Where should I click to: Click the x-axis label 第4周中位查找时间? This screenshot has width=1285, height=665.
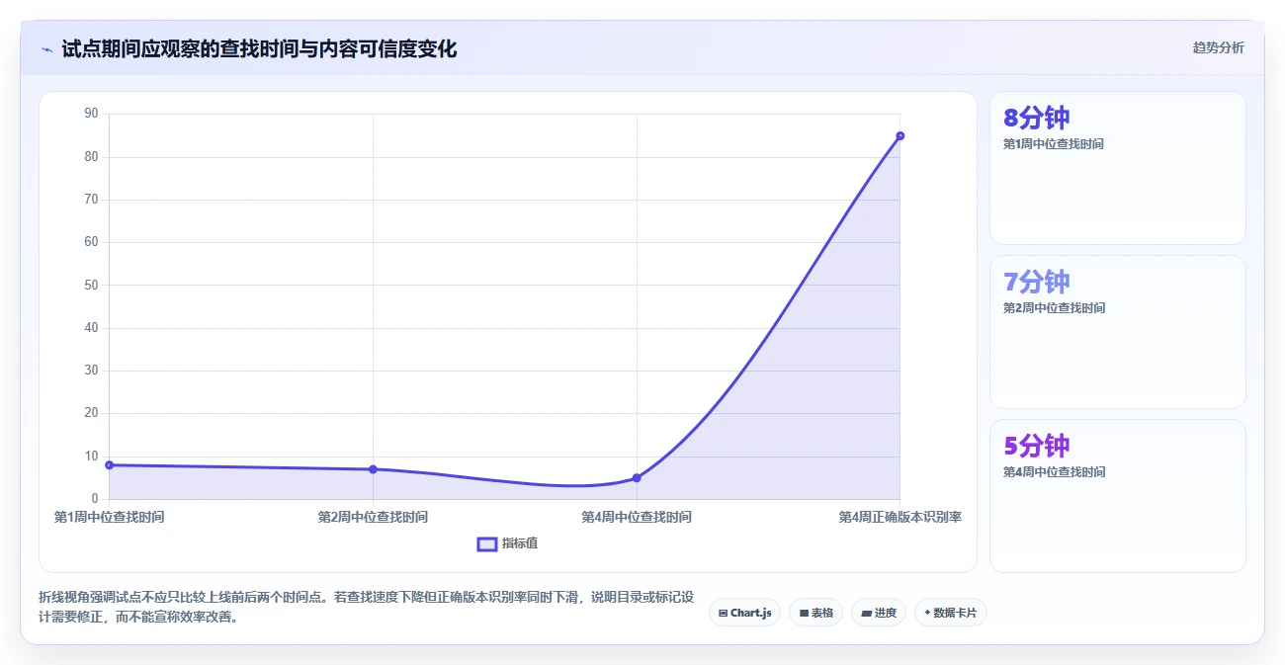(x=637, y=517)
